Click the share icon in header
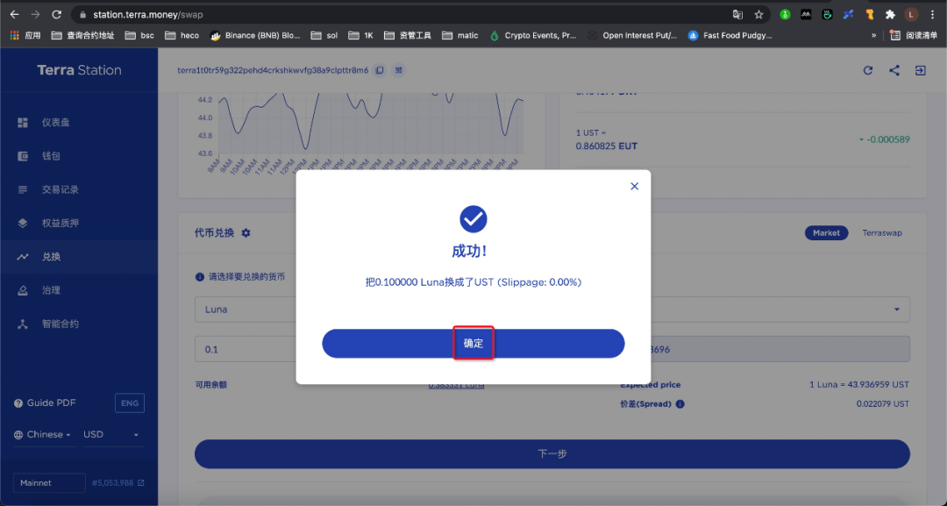Viewport: 947px width, 506px height. pyautogui.click(x=894, y=70)
